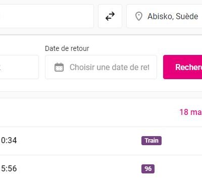Focus the departure date field left of return
Image resolution: width=202 pixels, height=183 pixels.
[19, 67]
